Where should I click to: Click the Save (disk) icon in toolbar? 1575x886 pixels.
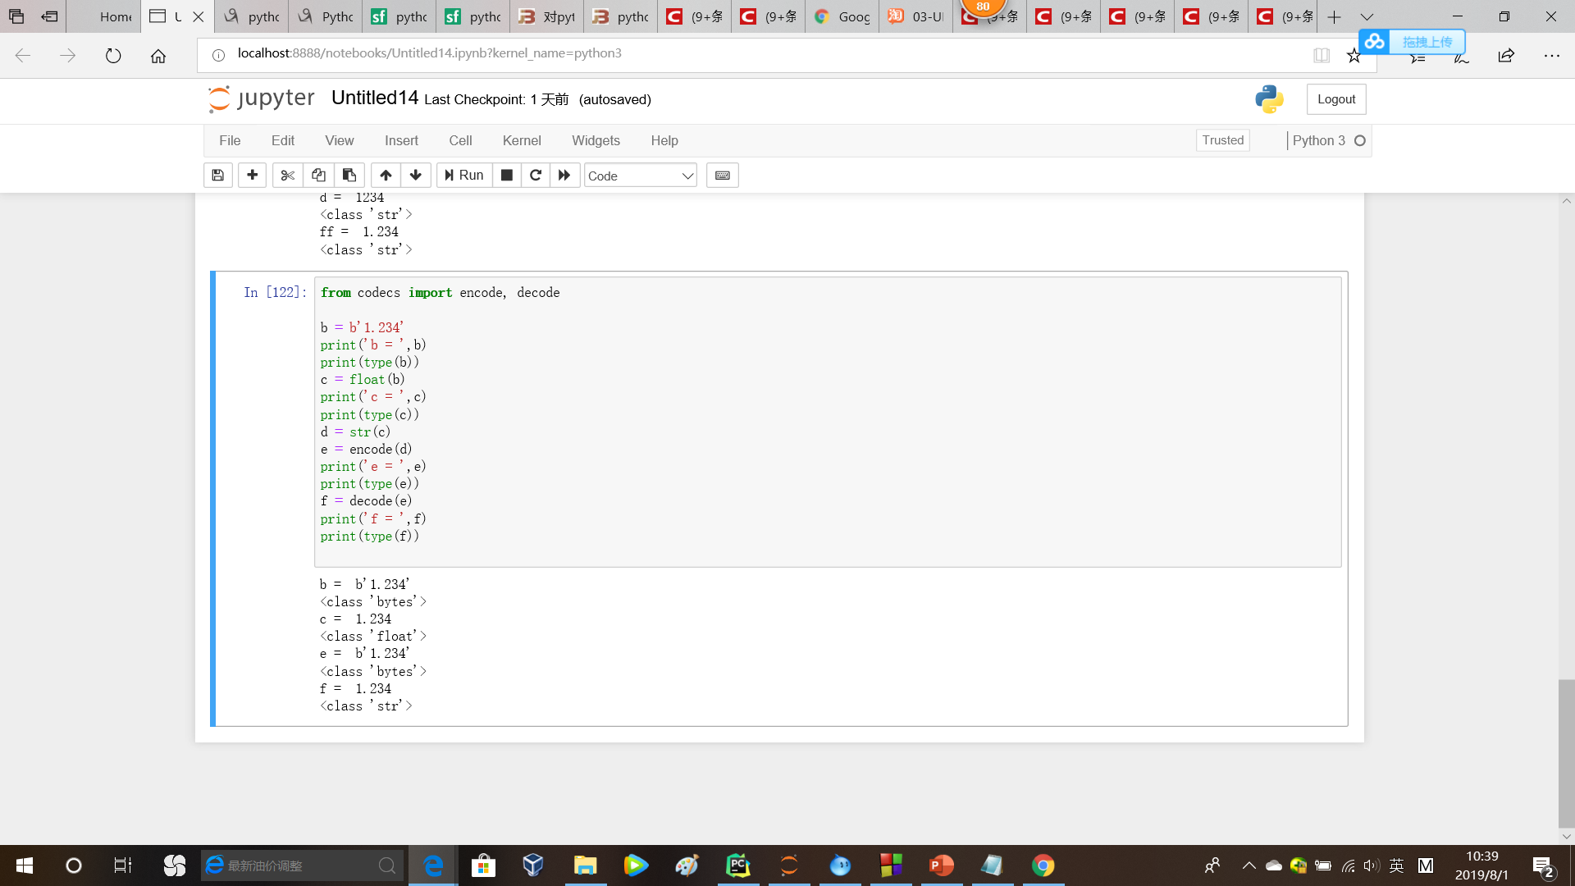[x=218, y=176]
